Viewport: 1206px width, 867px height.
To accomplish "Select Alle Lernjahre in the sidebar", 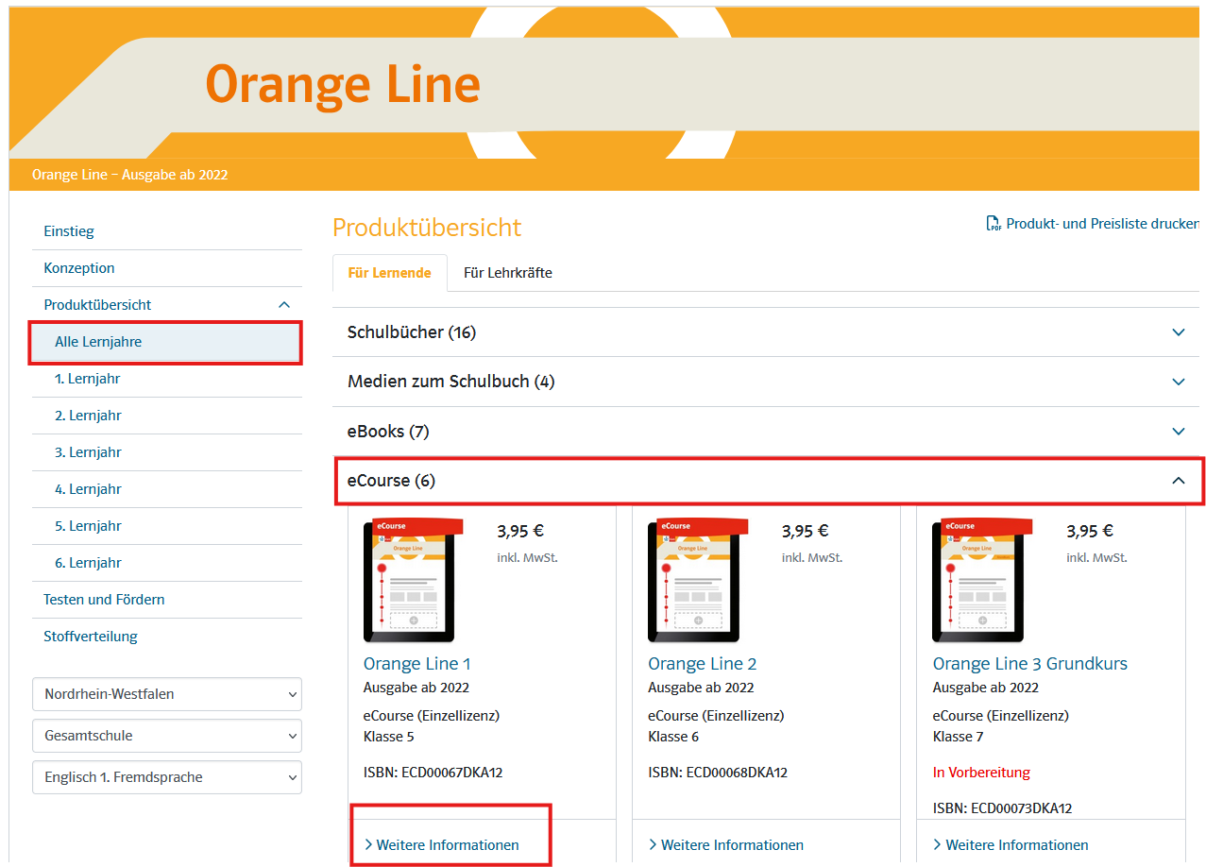I will click(x=98, y=342).
